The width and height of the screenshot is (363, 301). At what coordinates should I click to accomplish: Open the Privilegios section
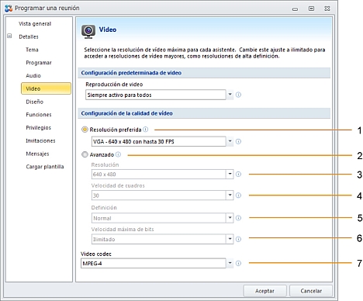click(x=39, y=128)
